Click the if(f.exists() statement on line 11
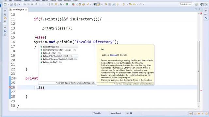Screen dimensions: 209x117 coord(68,19)
